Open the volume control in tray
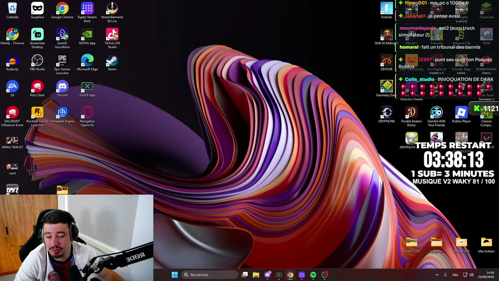The width and height of the screenshot is (499, 281). coord(472,275)
